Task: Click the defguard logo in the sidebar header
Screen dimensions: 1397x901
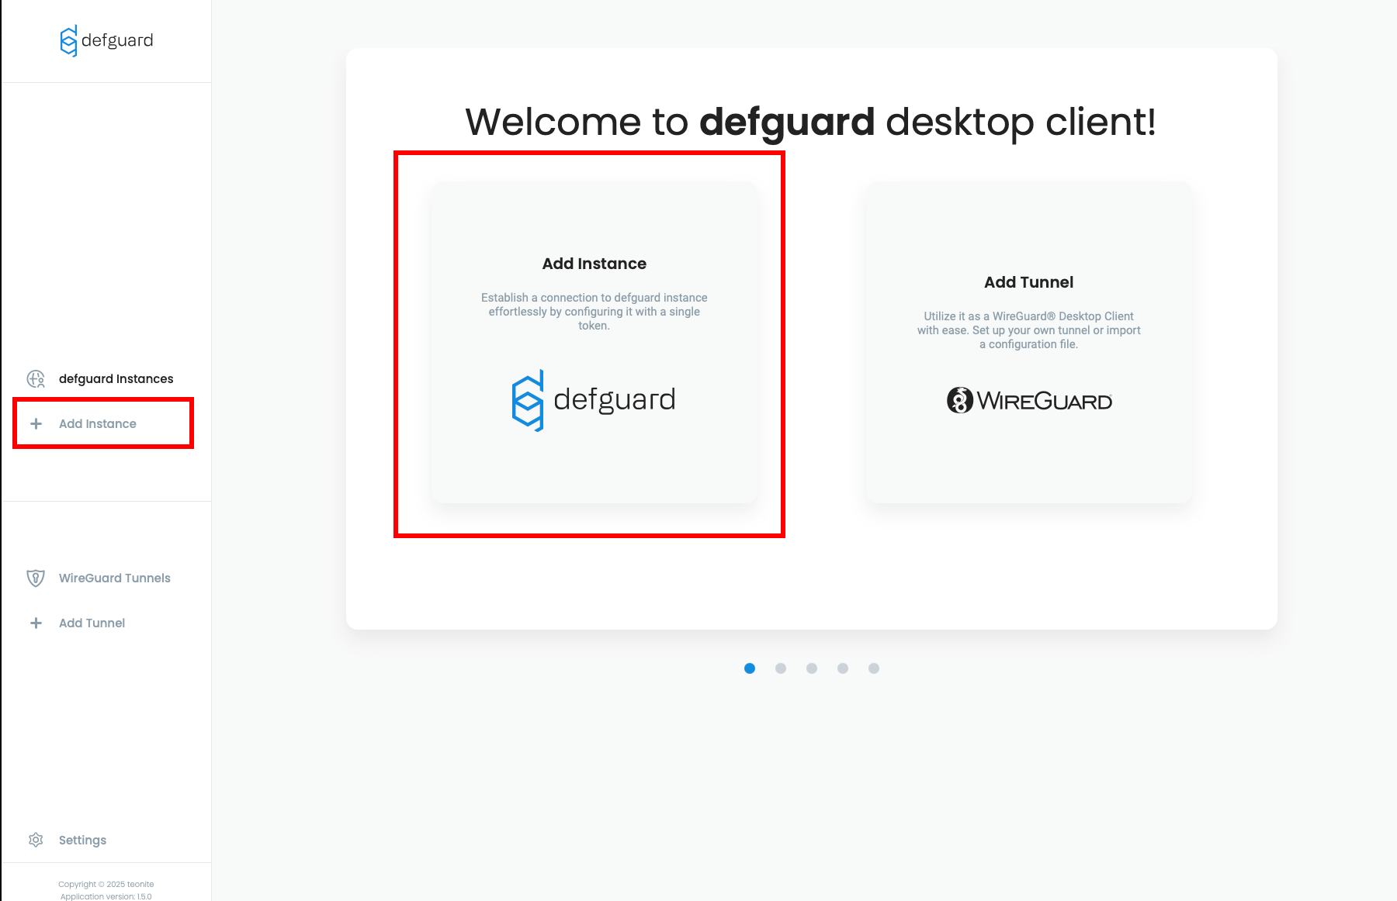Action: click(106, 40)
